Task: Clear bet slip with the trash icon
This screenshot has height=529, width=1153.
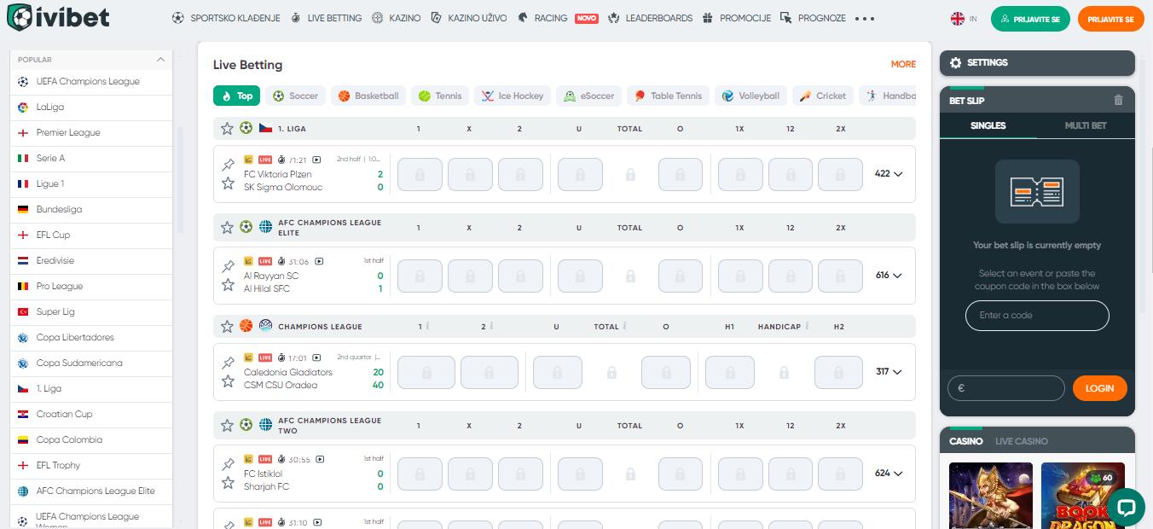Action: coord(1119,100)
